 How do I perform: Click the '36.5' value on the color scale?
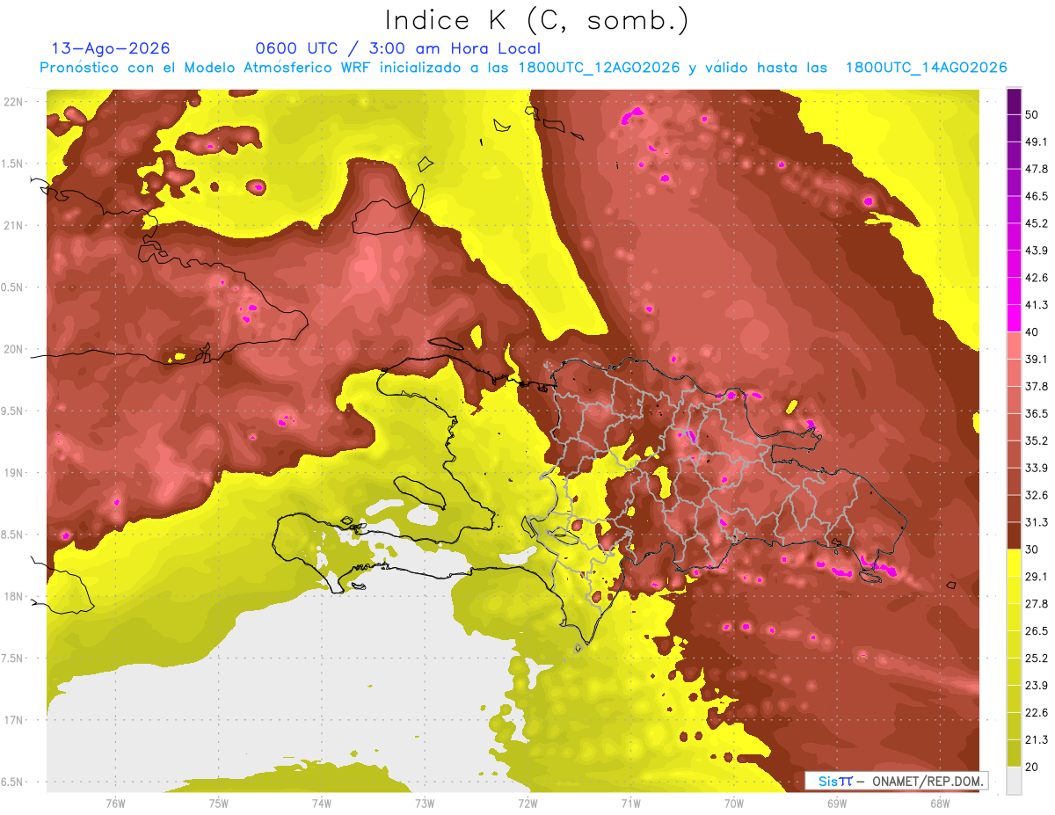coord(1037,414)
